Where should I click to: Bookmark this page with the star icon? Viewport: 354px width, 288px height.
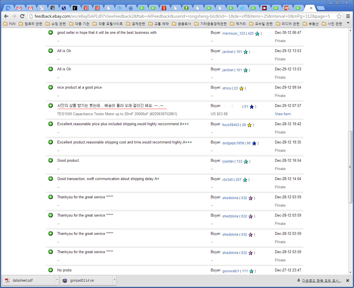pos(339,16)
